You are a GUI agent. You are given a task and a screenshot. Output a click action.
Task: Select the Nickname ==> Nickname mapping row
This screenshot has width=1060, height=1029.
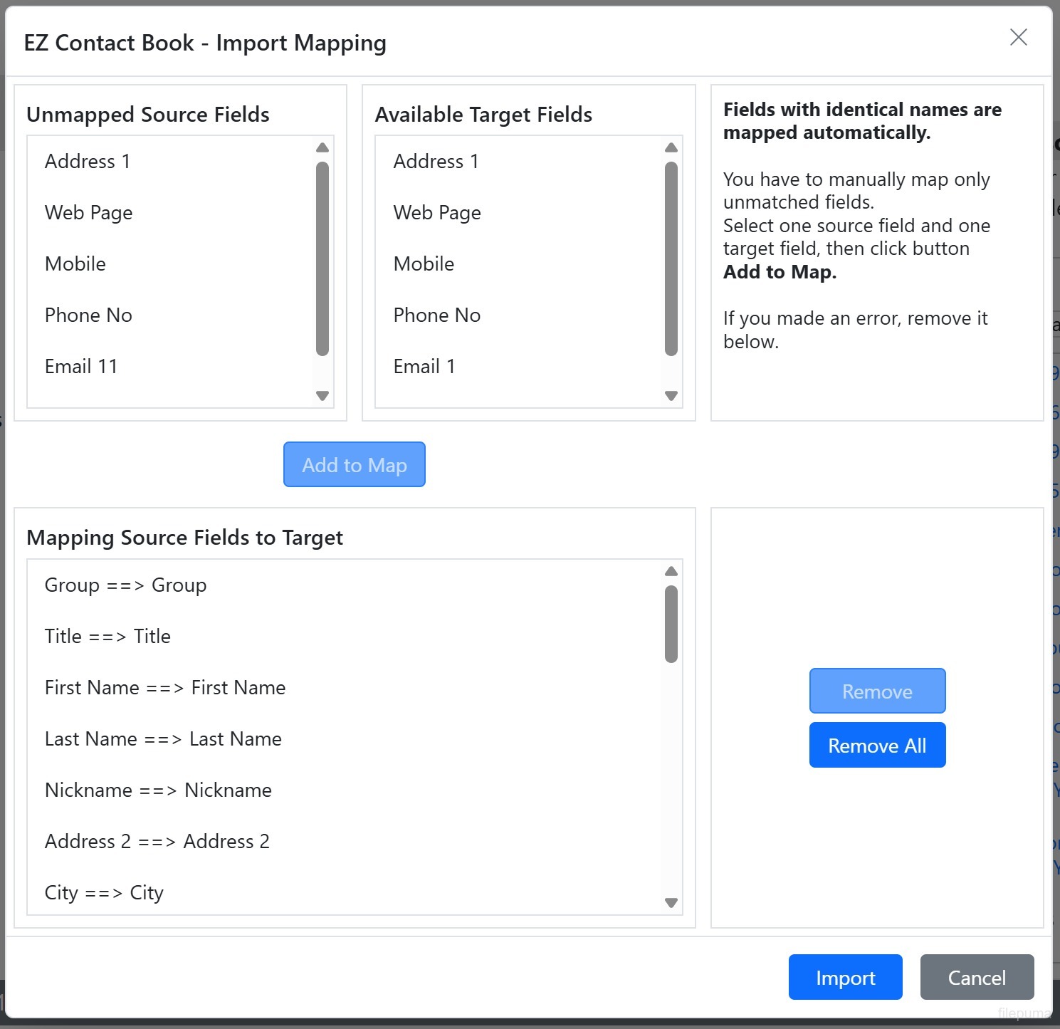pyautogui.click(x=158, y=790)
